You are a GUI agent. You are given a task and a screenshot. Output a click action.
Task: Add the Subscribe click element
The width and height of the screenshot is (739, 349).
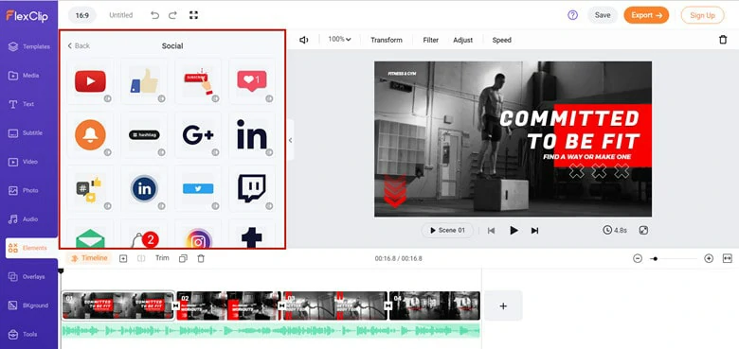click(198, 81)
